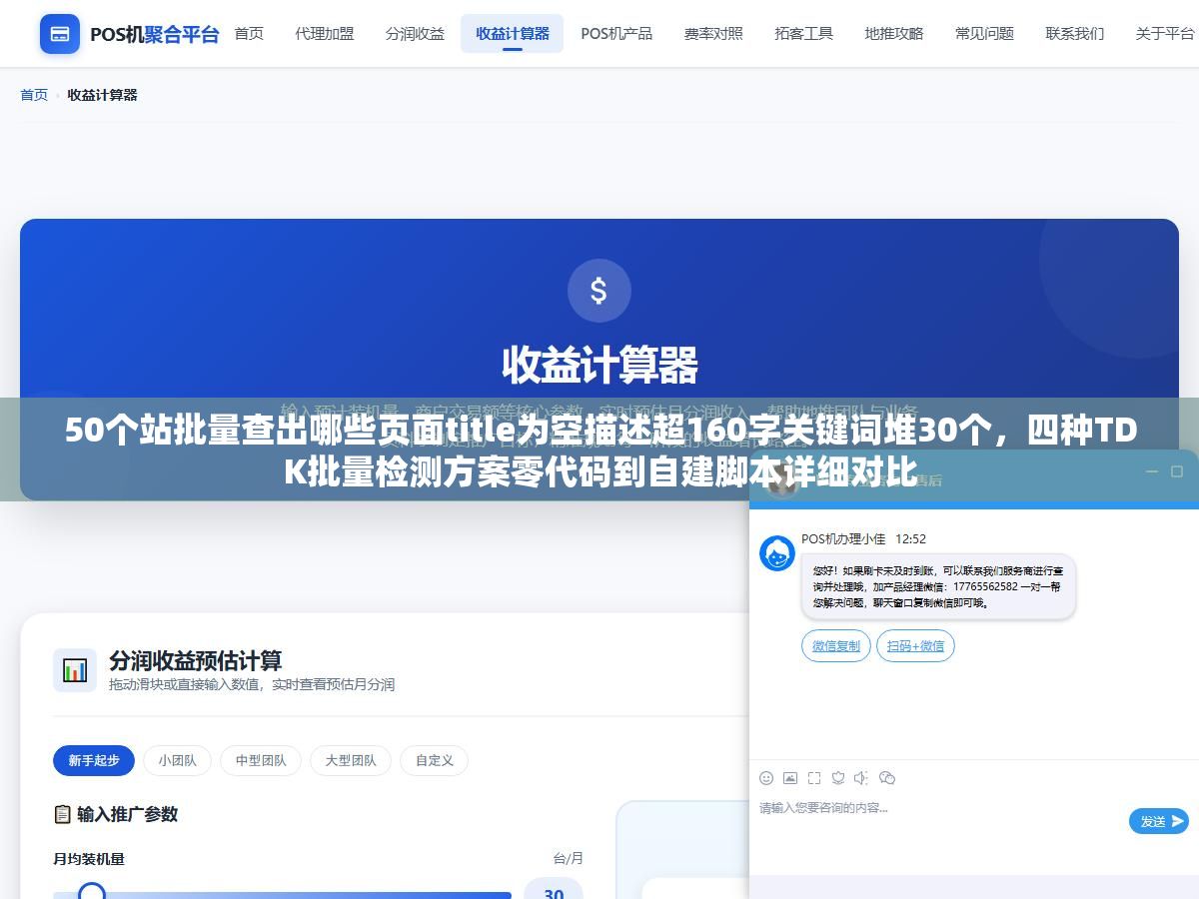Select the 中型团队 preset

point(261,760)
